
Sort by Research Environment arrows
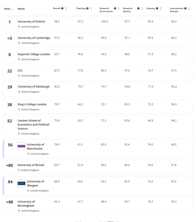point(119,8)
